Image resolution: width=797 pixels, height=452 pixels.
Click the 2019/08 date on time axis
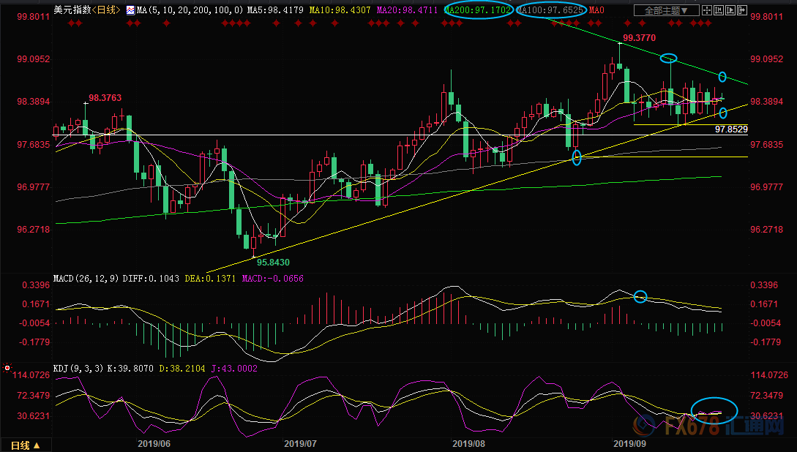(468, 443)
